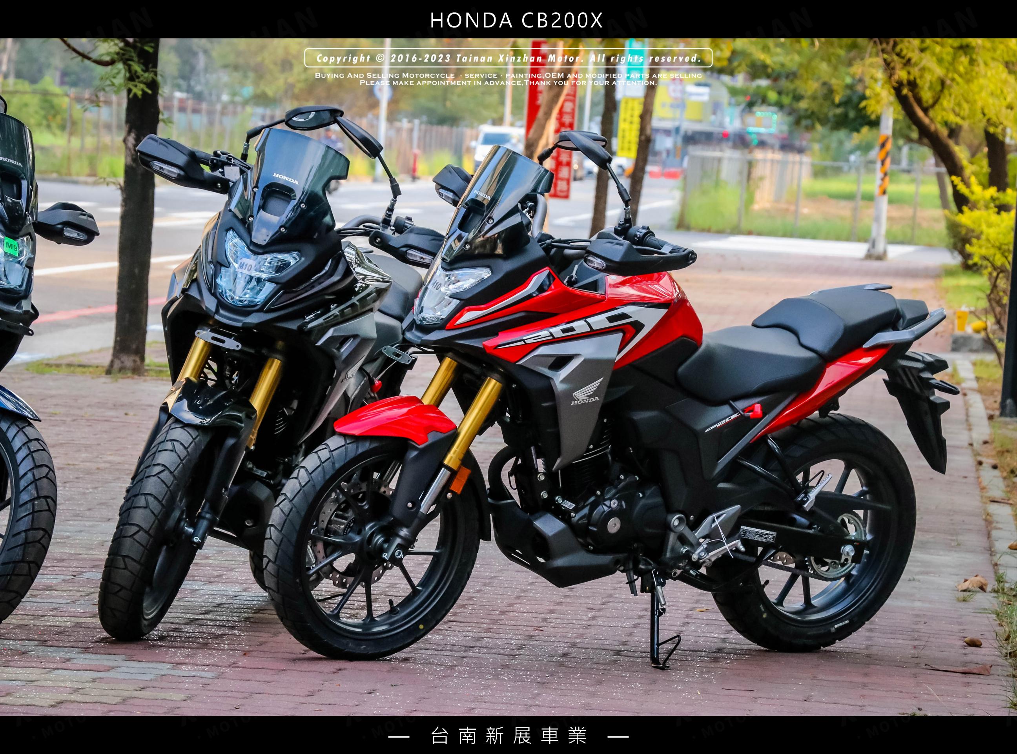The height and width of the screenshot is (754, 1017).
Task: Click the 台南新展車業 footer text
Action: (508, 736)
